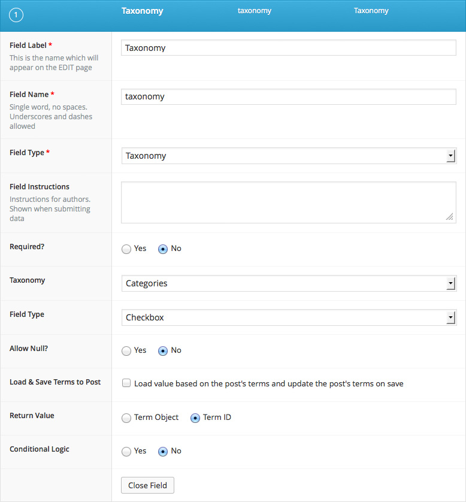Viewport: 466px width, 502px height.
Task: Select No for Required
Action: tap(163, 249)
